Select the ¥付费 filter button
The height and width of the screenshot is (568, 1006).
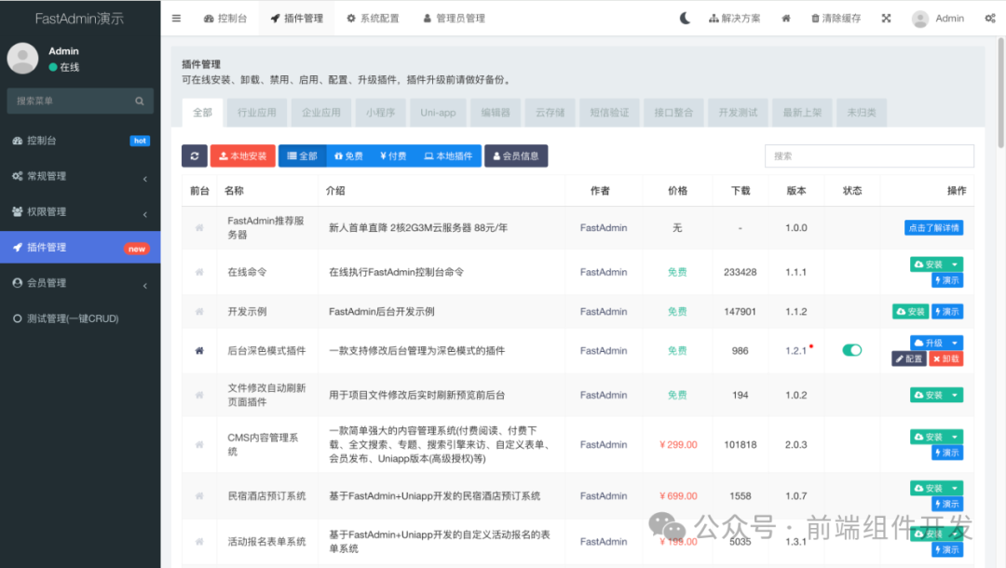(393, 156)
